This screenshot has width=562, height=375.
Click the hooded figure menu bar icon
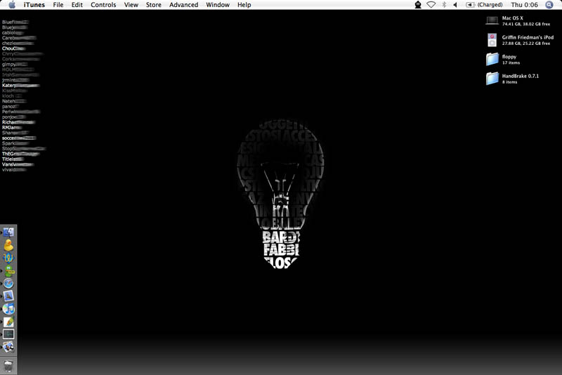[418, 5]
